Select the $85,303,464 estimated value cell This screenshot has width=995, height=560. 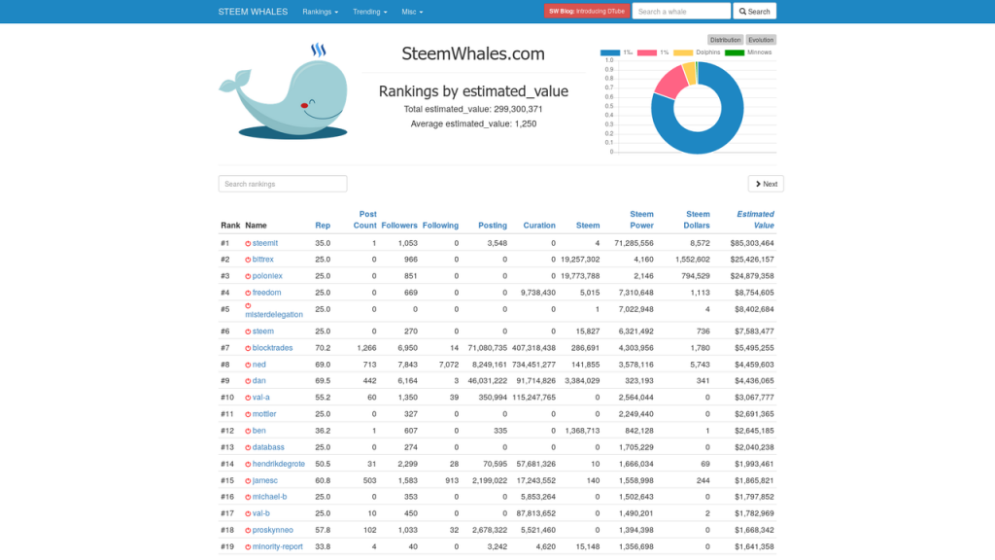pos(752,243)
